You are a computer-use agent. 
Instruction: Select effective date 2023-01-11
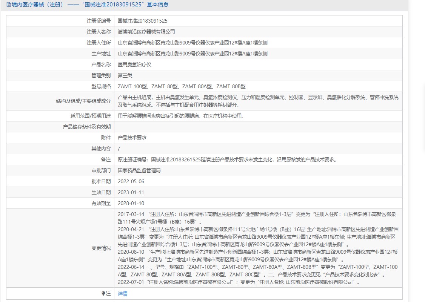pyautogui.click(x=131, y=192)
